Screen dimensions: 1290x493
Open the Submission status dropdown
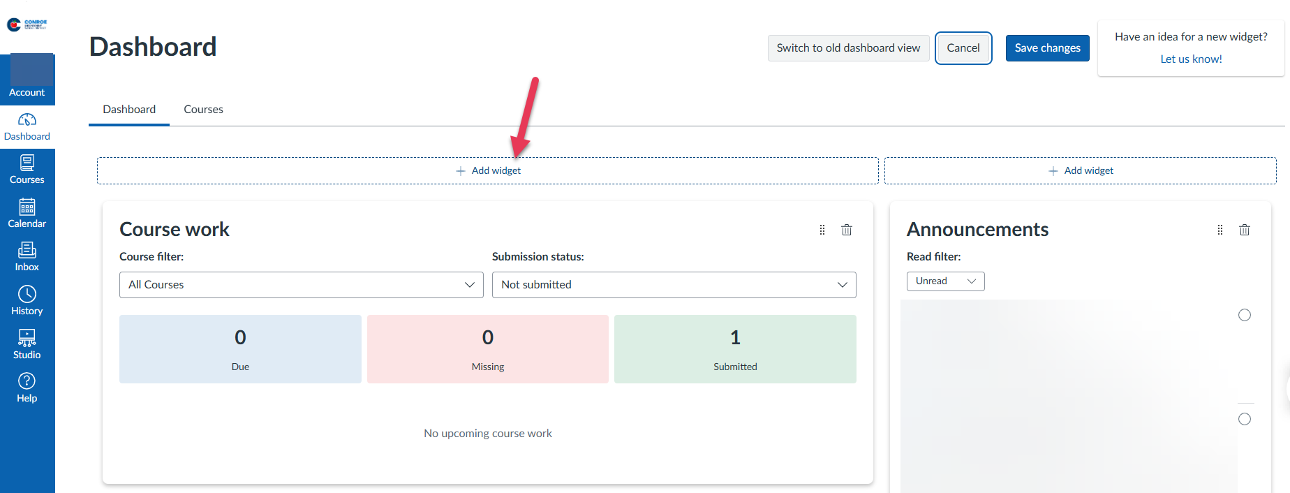[x=674, y=285]
